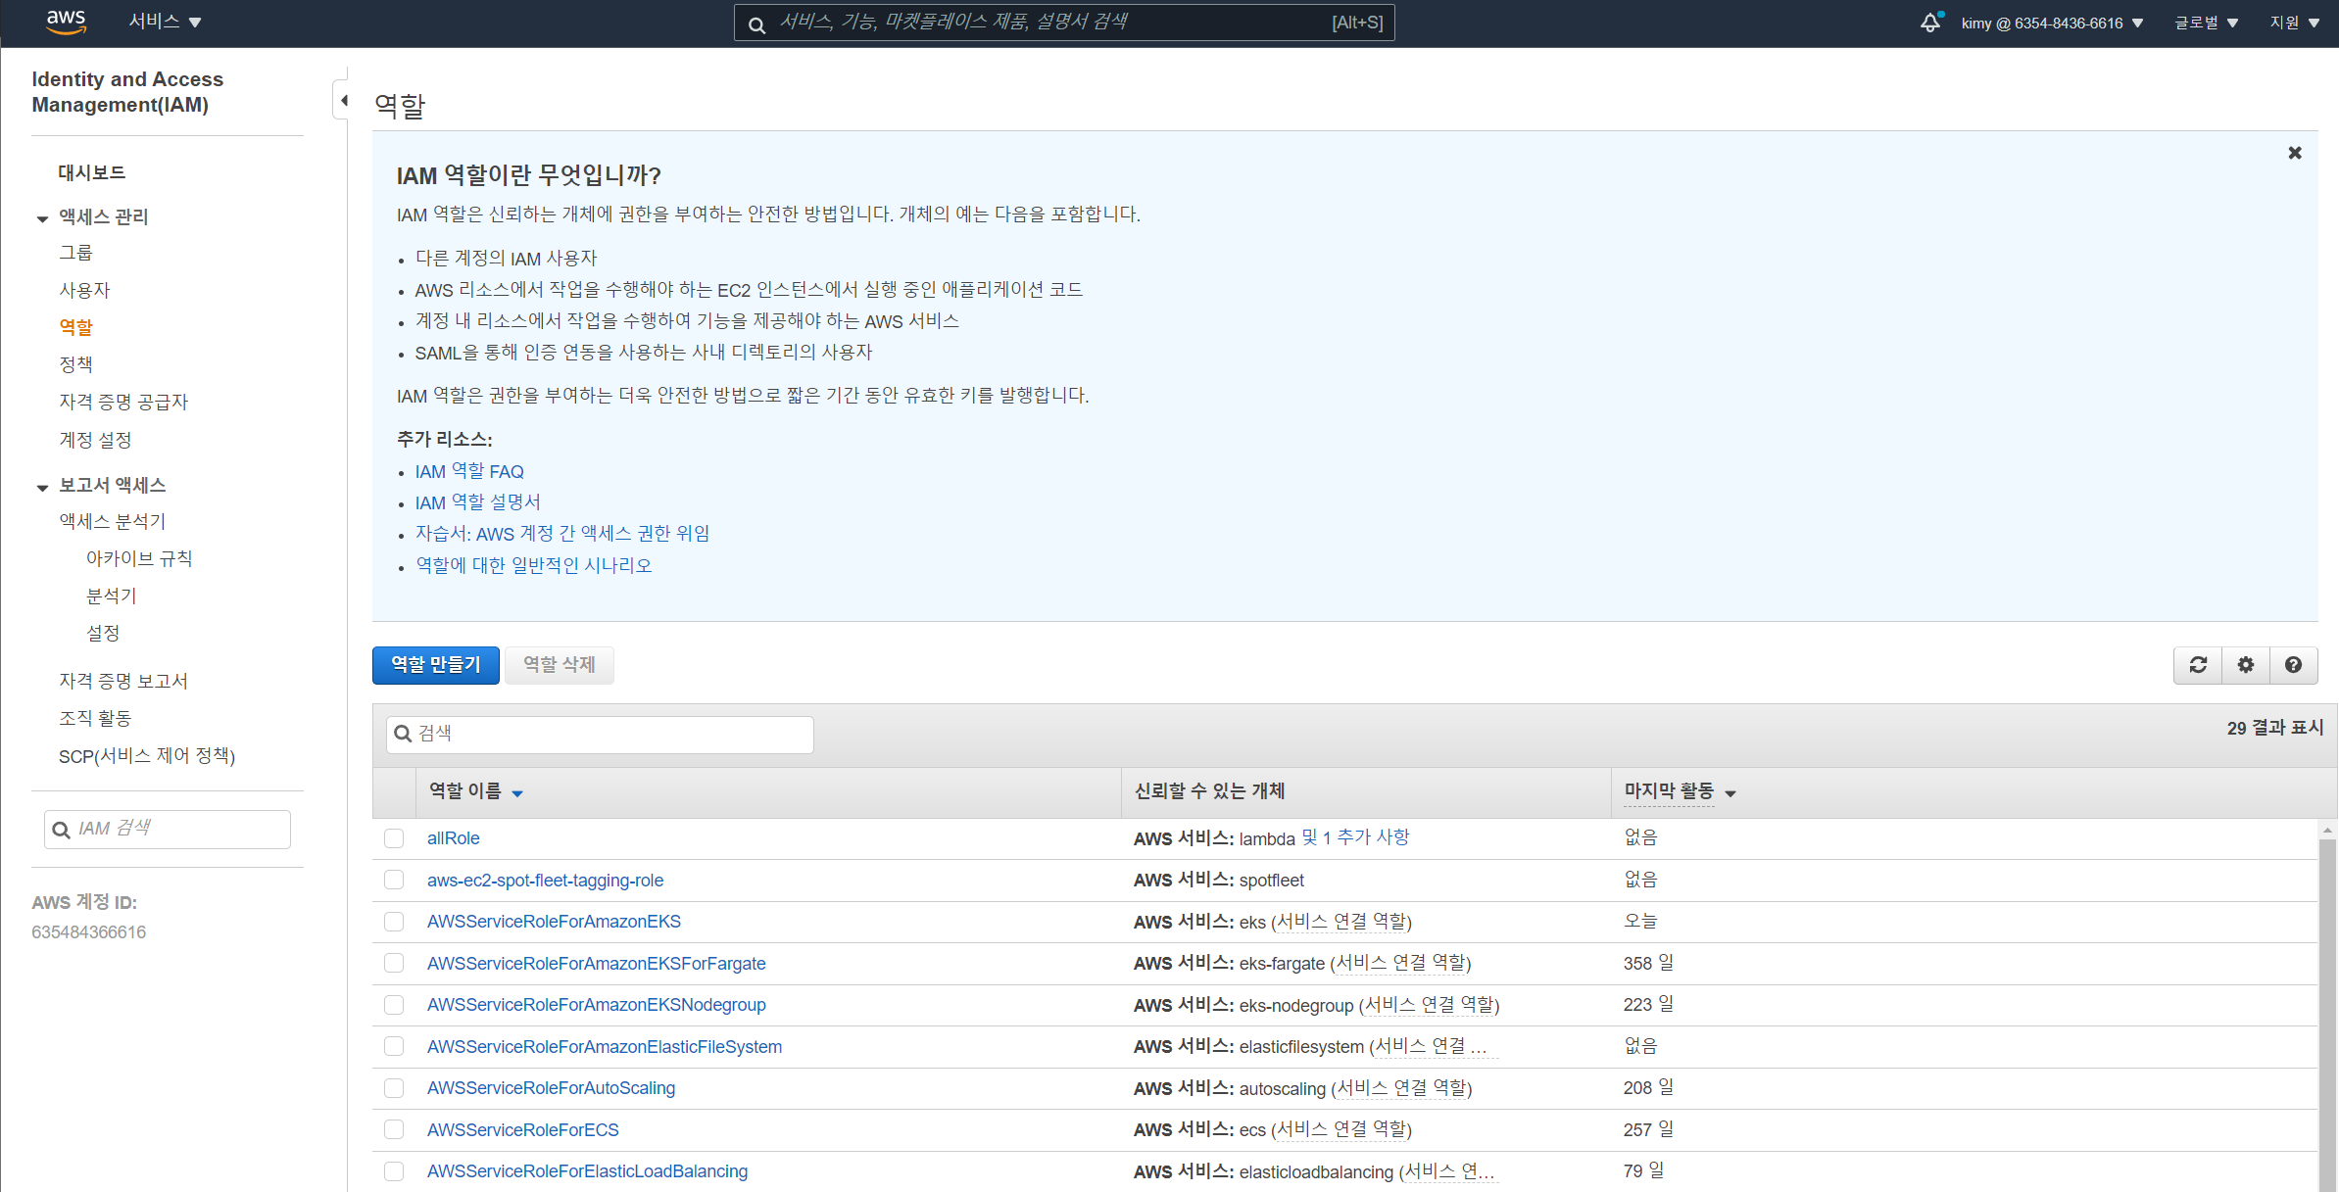Screen dimensions: 2339x1192
Task: Click the search magnifier in top bar
Action: 756,24
